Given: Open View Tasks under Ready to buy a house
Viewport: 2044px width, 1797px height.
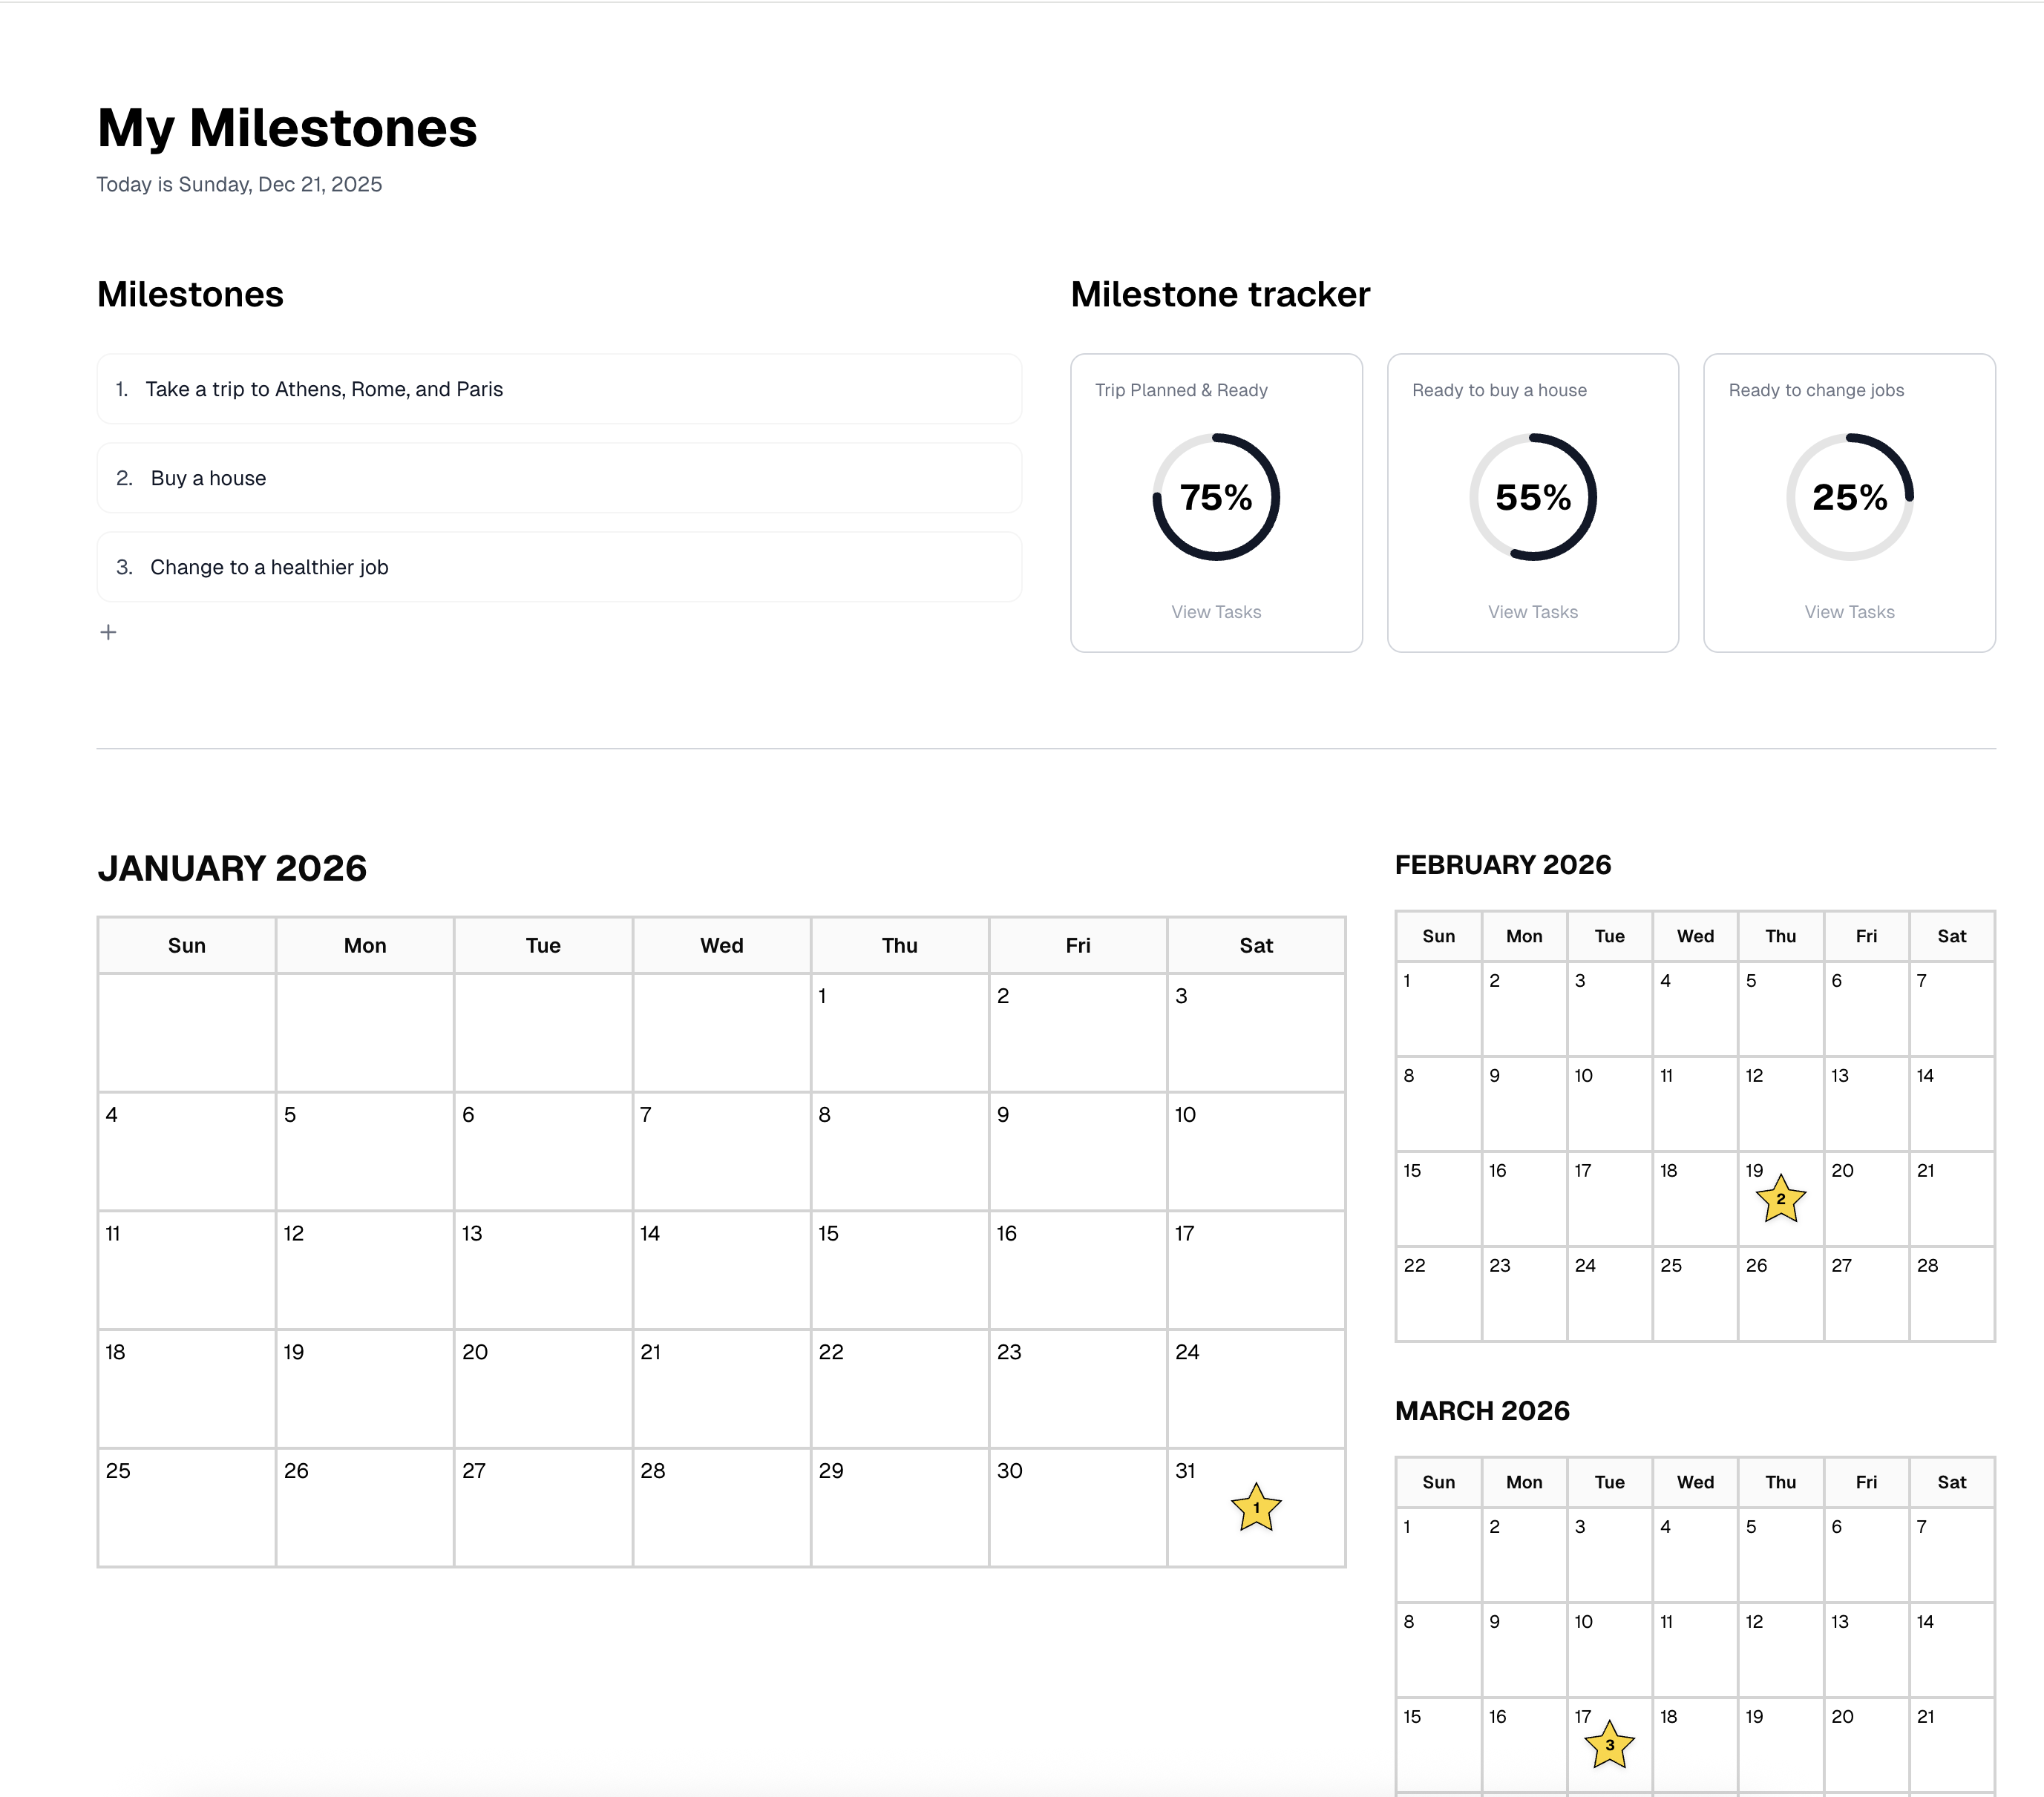Looking at the screenshot, I should [x=1533, y=611].
